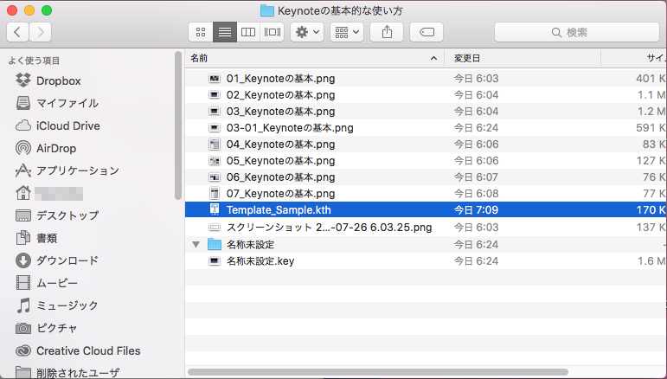Select the 名称未設定 folder

click(x=250, y=245)
